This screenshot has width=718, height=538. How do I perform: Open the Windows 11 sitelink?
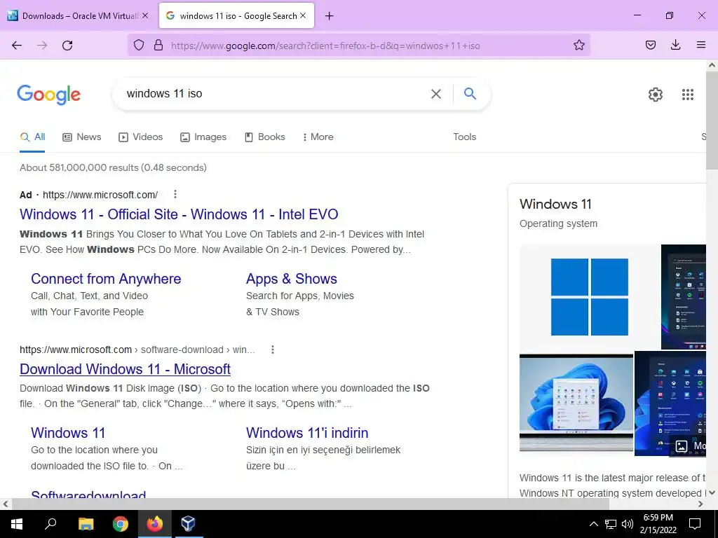(68, 433)
